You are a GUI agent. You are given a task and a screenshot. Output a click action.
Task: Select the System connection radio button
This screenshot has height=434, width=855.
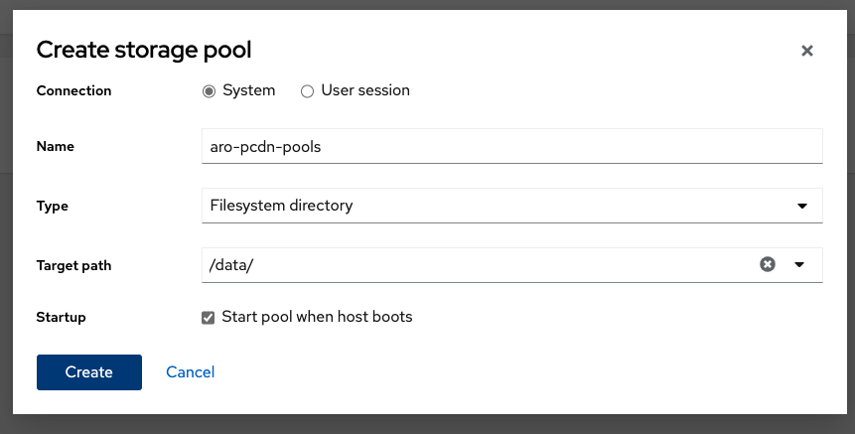click(x=209, y=91)
